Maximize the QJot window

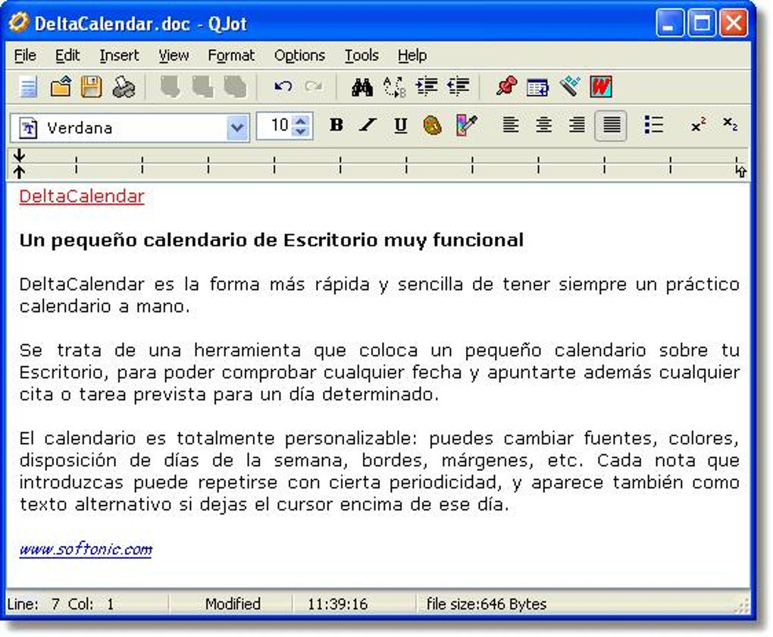click(702, 23)
